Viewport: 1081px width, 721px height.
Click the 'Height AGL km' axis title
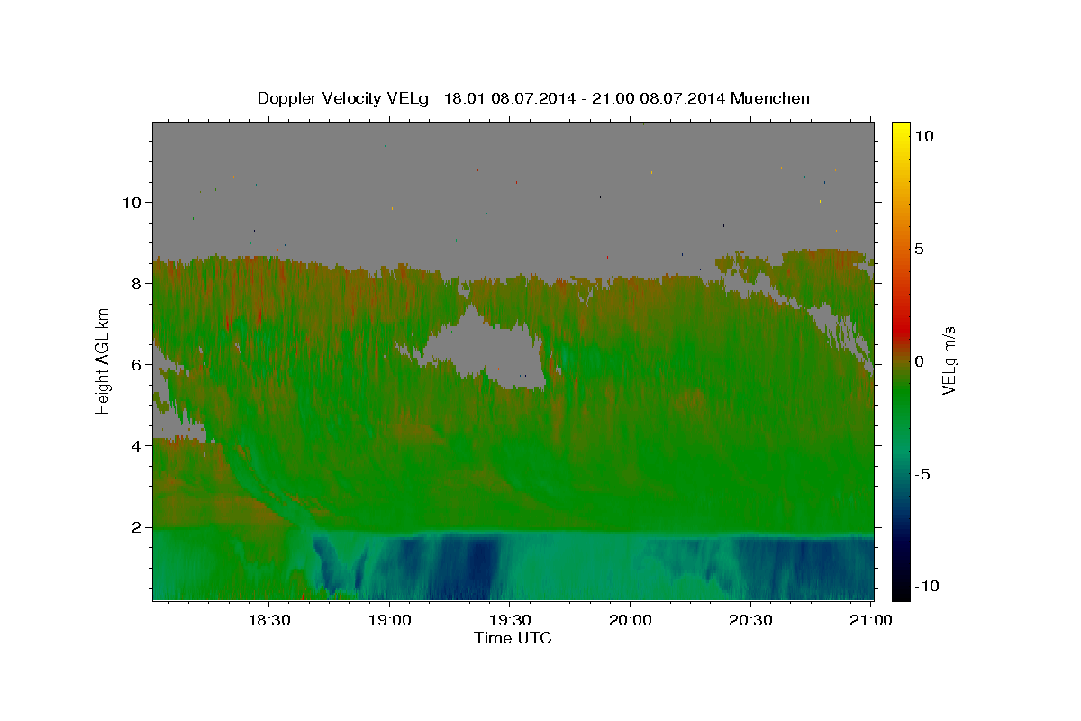click(104, 360)
